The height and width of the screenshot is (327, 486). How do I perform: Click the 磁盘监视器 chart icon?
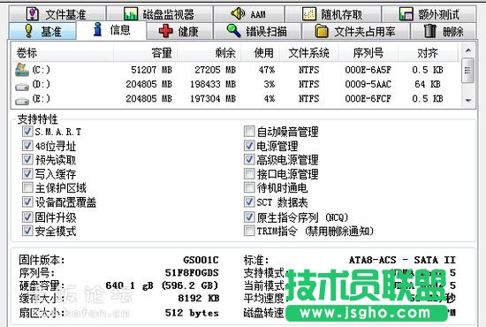[131, 14]
